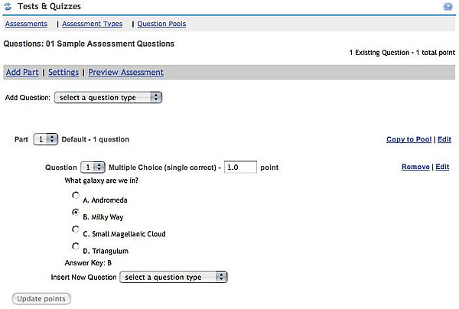Screen dimensions: 459x309
Task: Select answer A. Andromeda radio button
Action: coord(76,195)
